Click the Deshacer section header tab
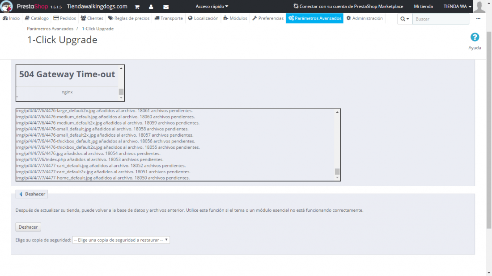The image size is (492, 276). [x=32, y=194]
